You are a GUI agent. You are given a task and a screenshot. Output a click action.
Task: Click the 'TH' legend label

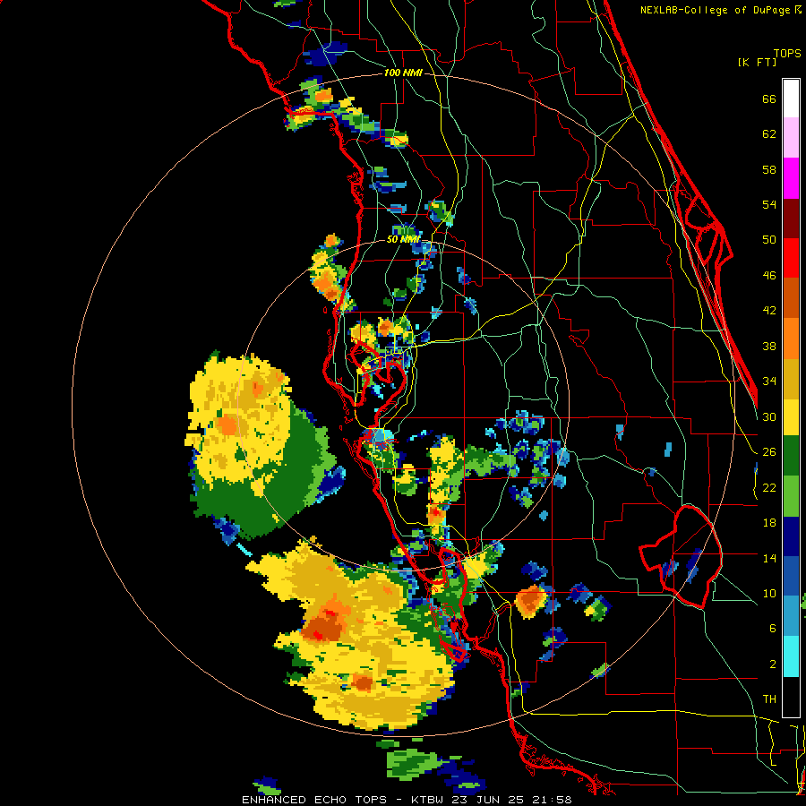(x=769, y=699)
